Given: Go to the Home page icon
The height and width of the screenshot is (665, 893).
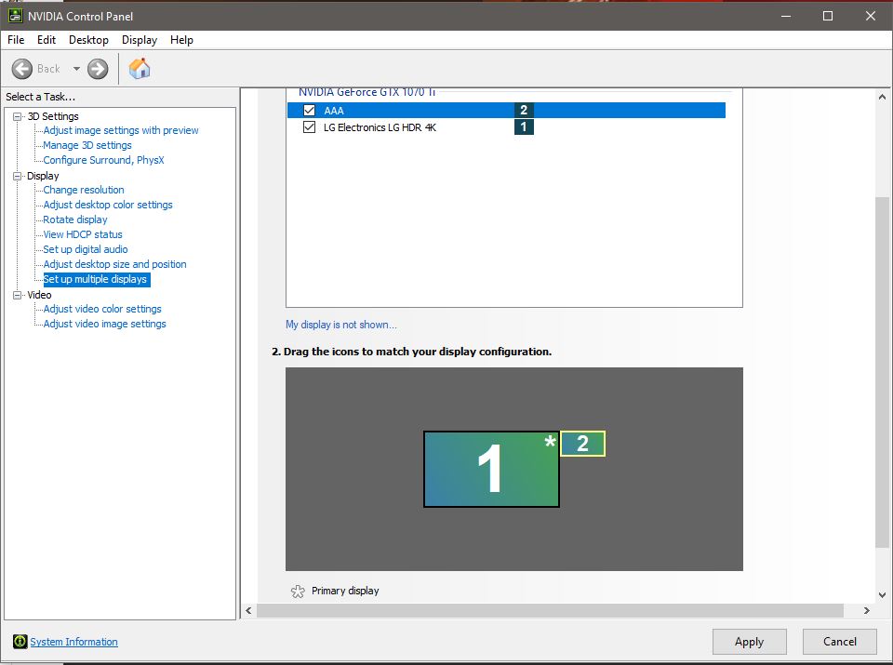Looking at the screenshot, I should point(140,68).
